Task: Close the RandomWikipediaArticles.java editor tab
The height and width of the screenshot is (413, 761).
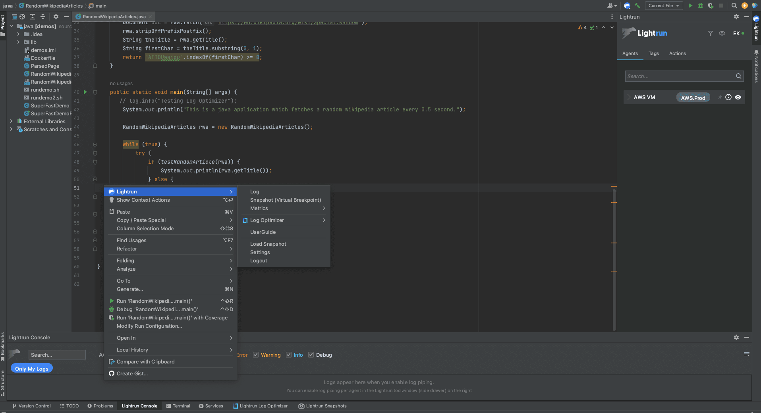Action: (x=150, y=17)
